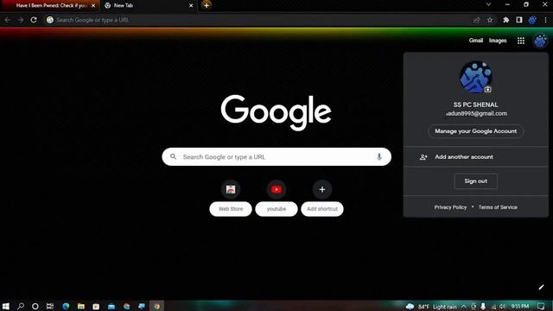Image resolution: width=553 pixels, height=311 pixels.
Task: Bookmark this tab with the star icon
Action: (x=490, y=20)
